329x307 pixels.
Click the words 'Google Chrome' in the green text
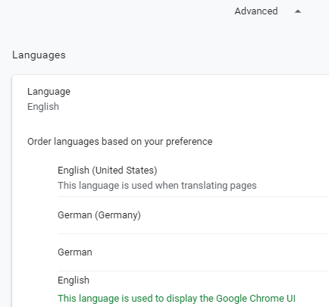coord(250,299)
